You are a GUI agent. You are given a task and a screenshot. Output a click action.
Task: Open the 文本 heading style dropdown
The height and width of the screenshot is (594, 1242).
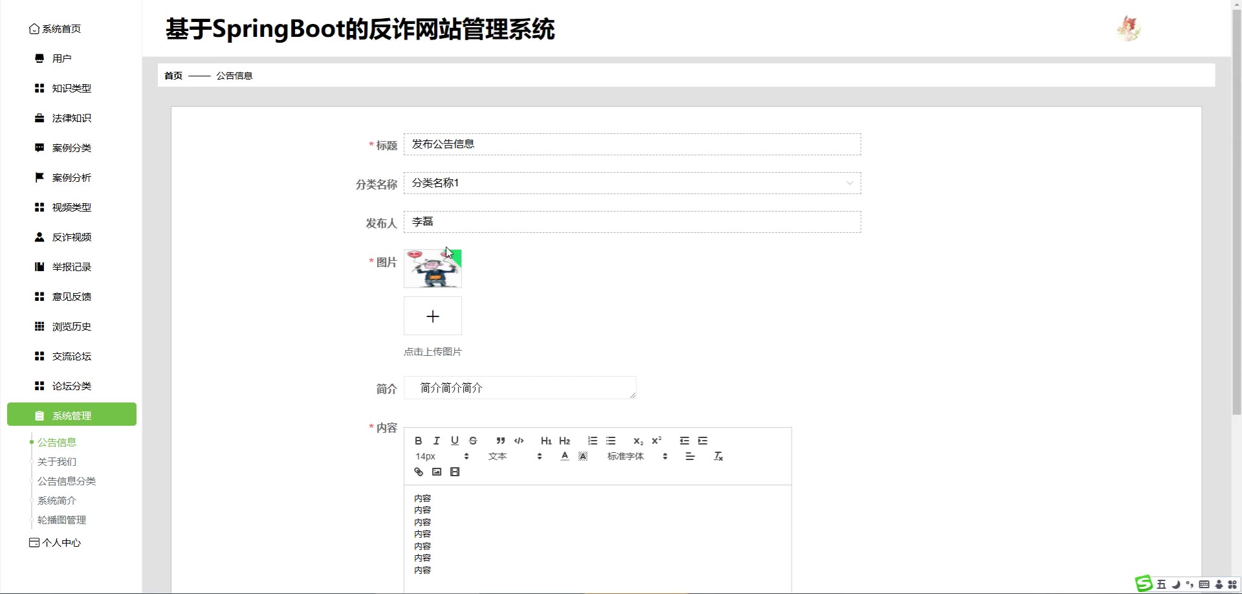click(515, 456)
